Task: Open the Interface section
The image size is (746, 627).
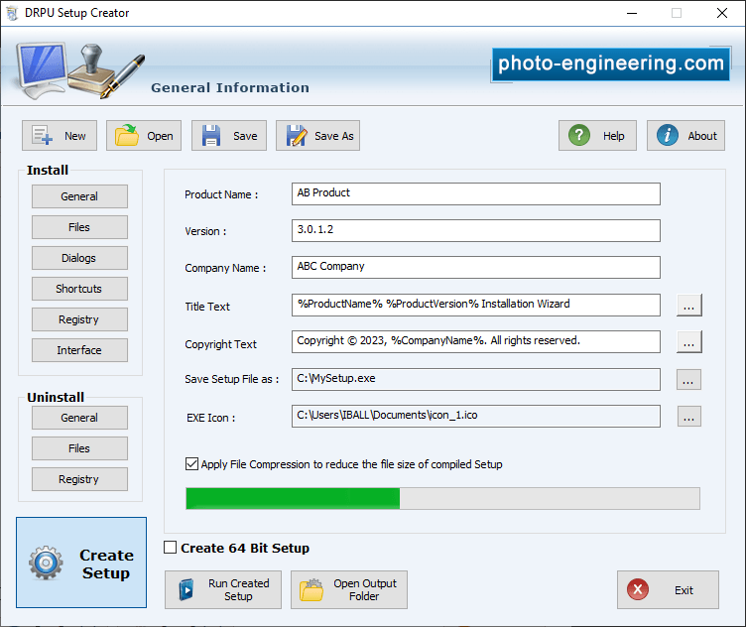Action: [79, 350]
